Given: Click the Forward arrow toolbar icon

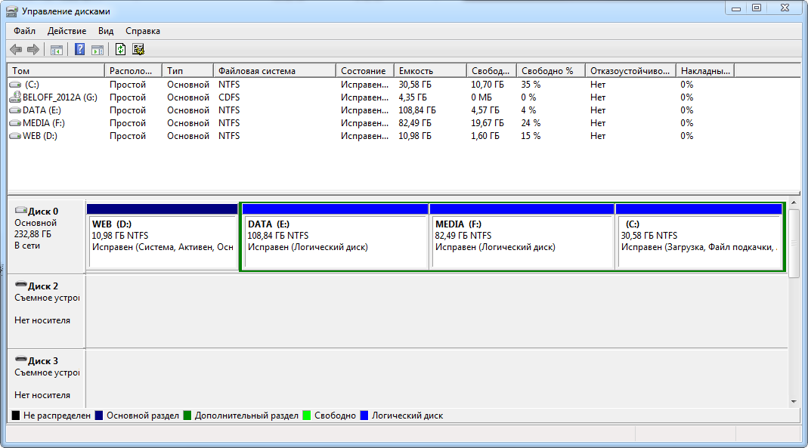Looking at the screenshot, I should [x=33, y=49].
